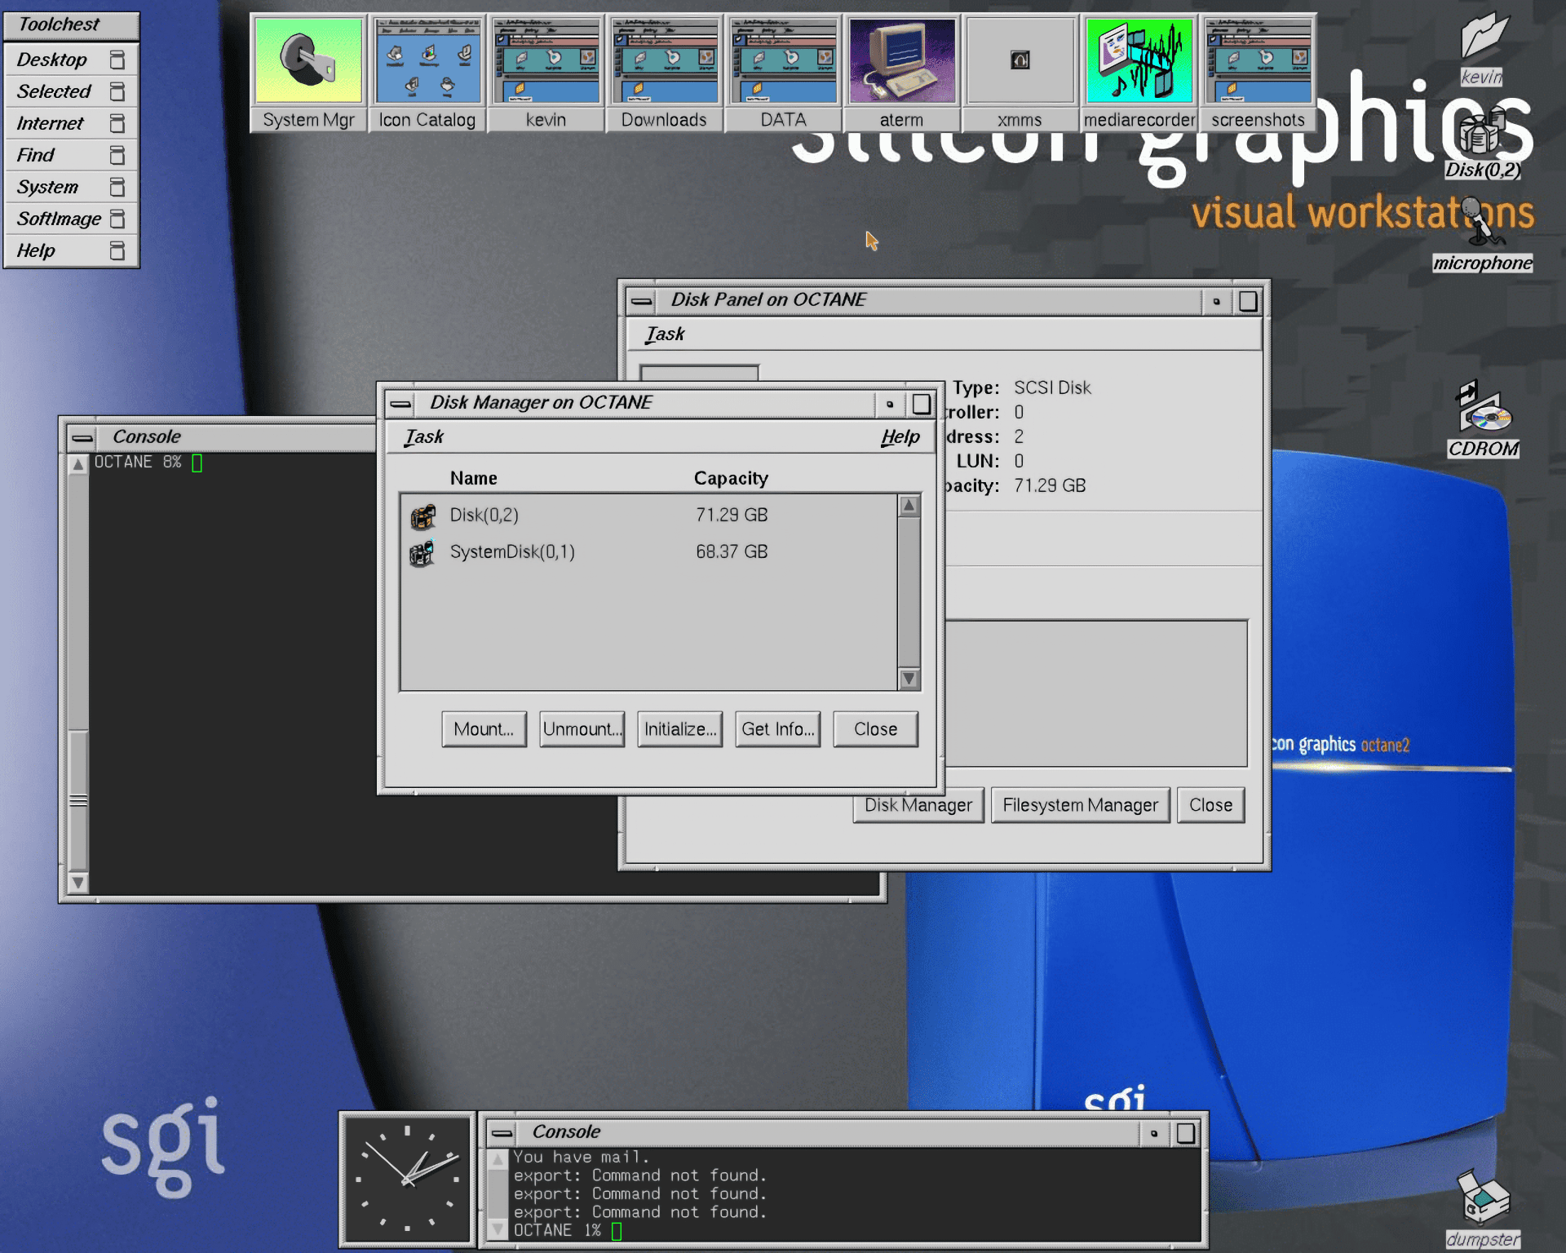Open the Task menu in Disk Manager
This screenshot has width=1566, height=1253.
[424, 437]
